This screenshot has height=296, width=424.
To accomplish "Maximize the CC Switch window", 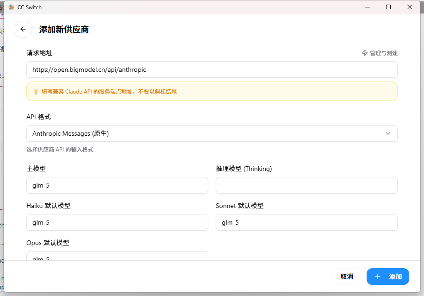I will pos(388,7).
